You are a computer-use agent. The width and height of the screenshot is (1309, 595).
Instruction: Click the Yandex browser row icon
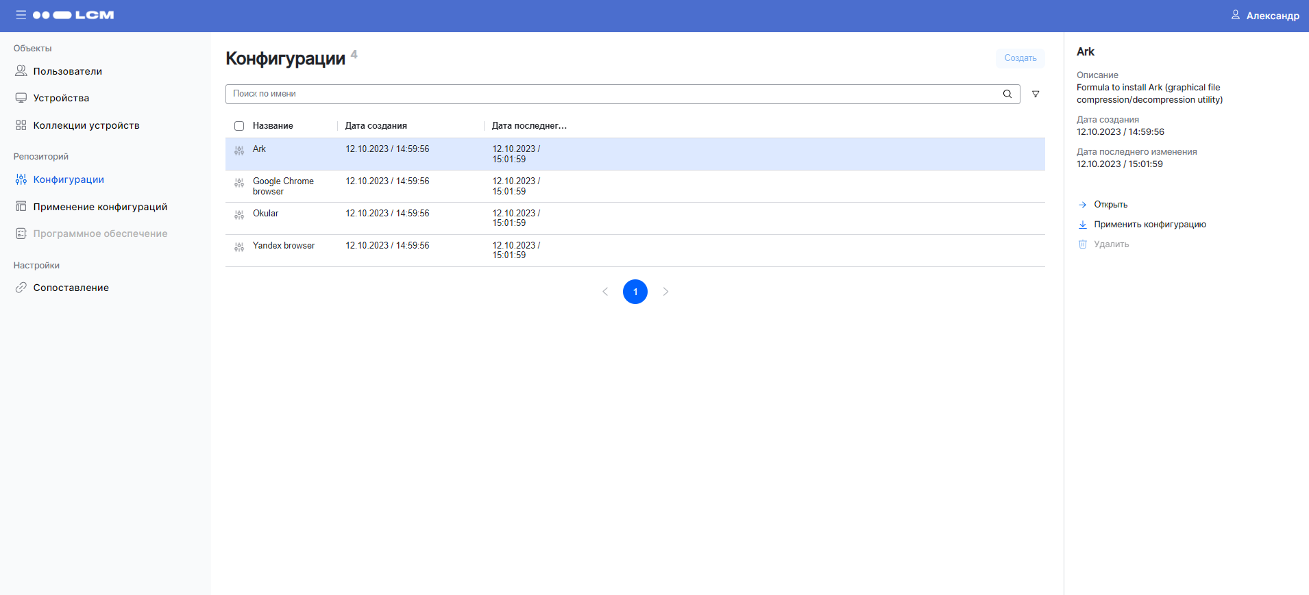239,247
